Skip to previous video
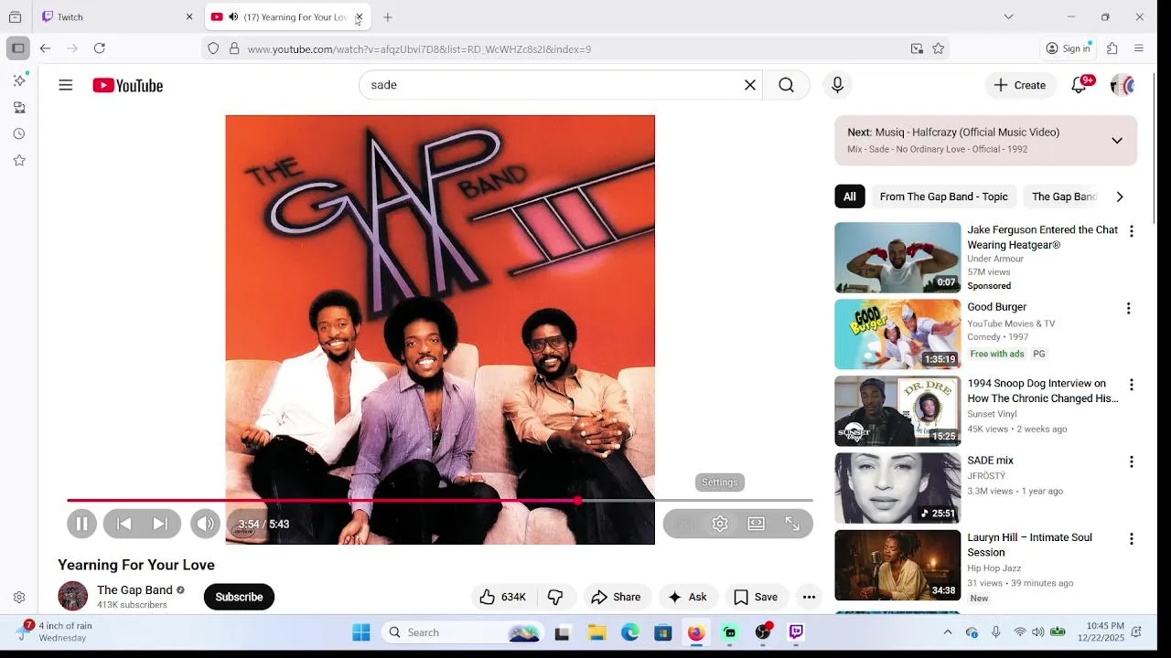Image resolution: width=1171 pixels, height=658 pixels. tap(124, 524)
